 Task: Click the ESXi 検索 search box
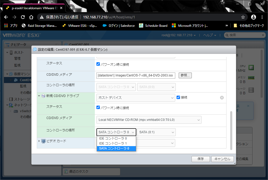244,35
